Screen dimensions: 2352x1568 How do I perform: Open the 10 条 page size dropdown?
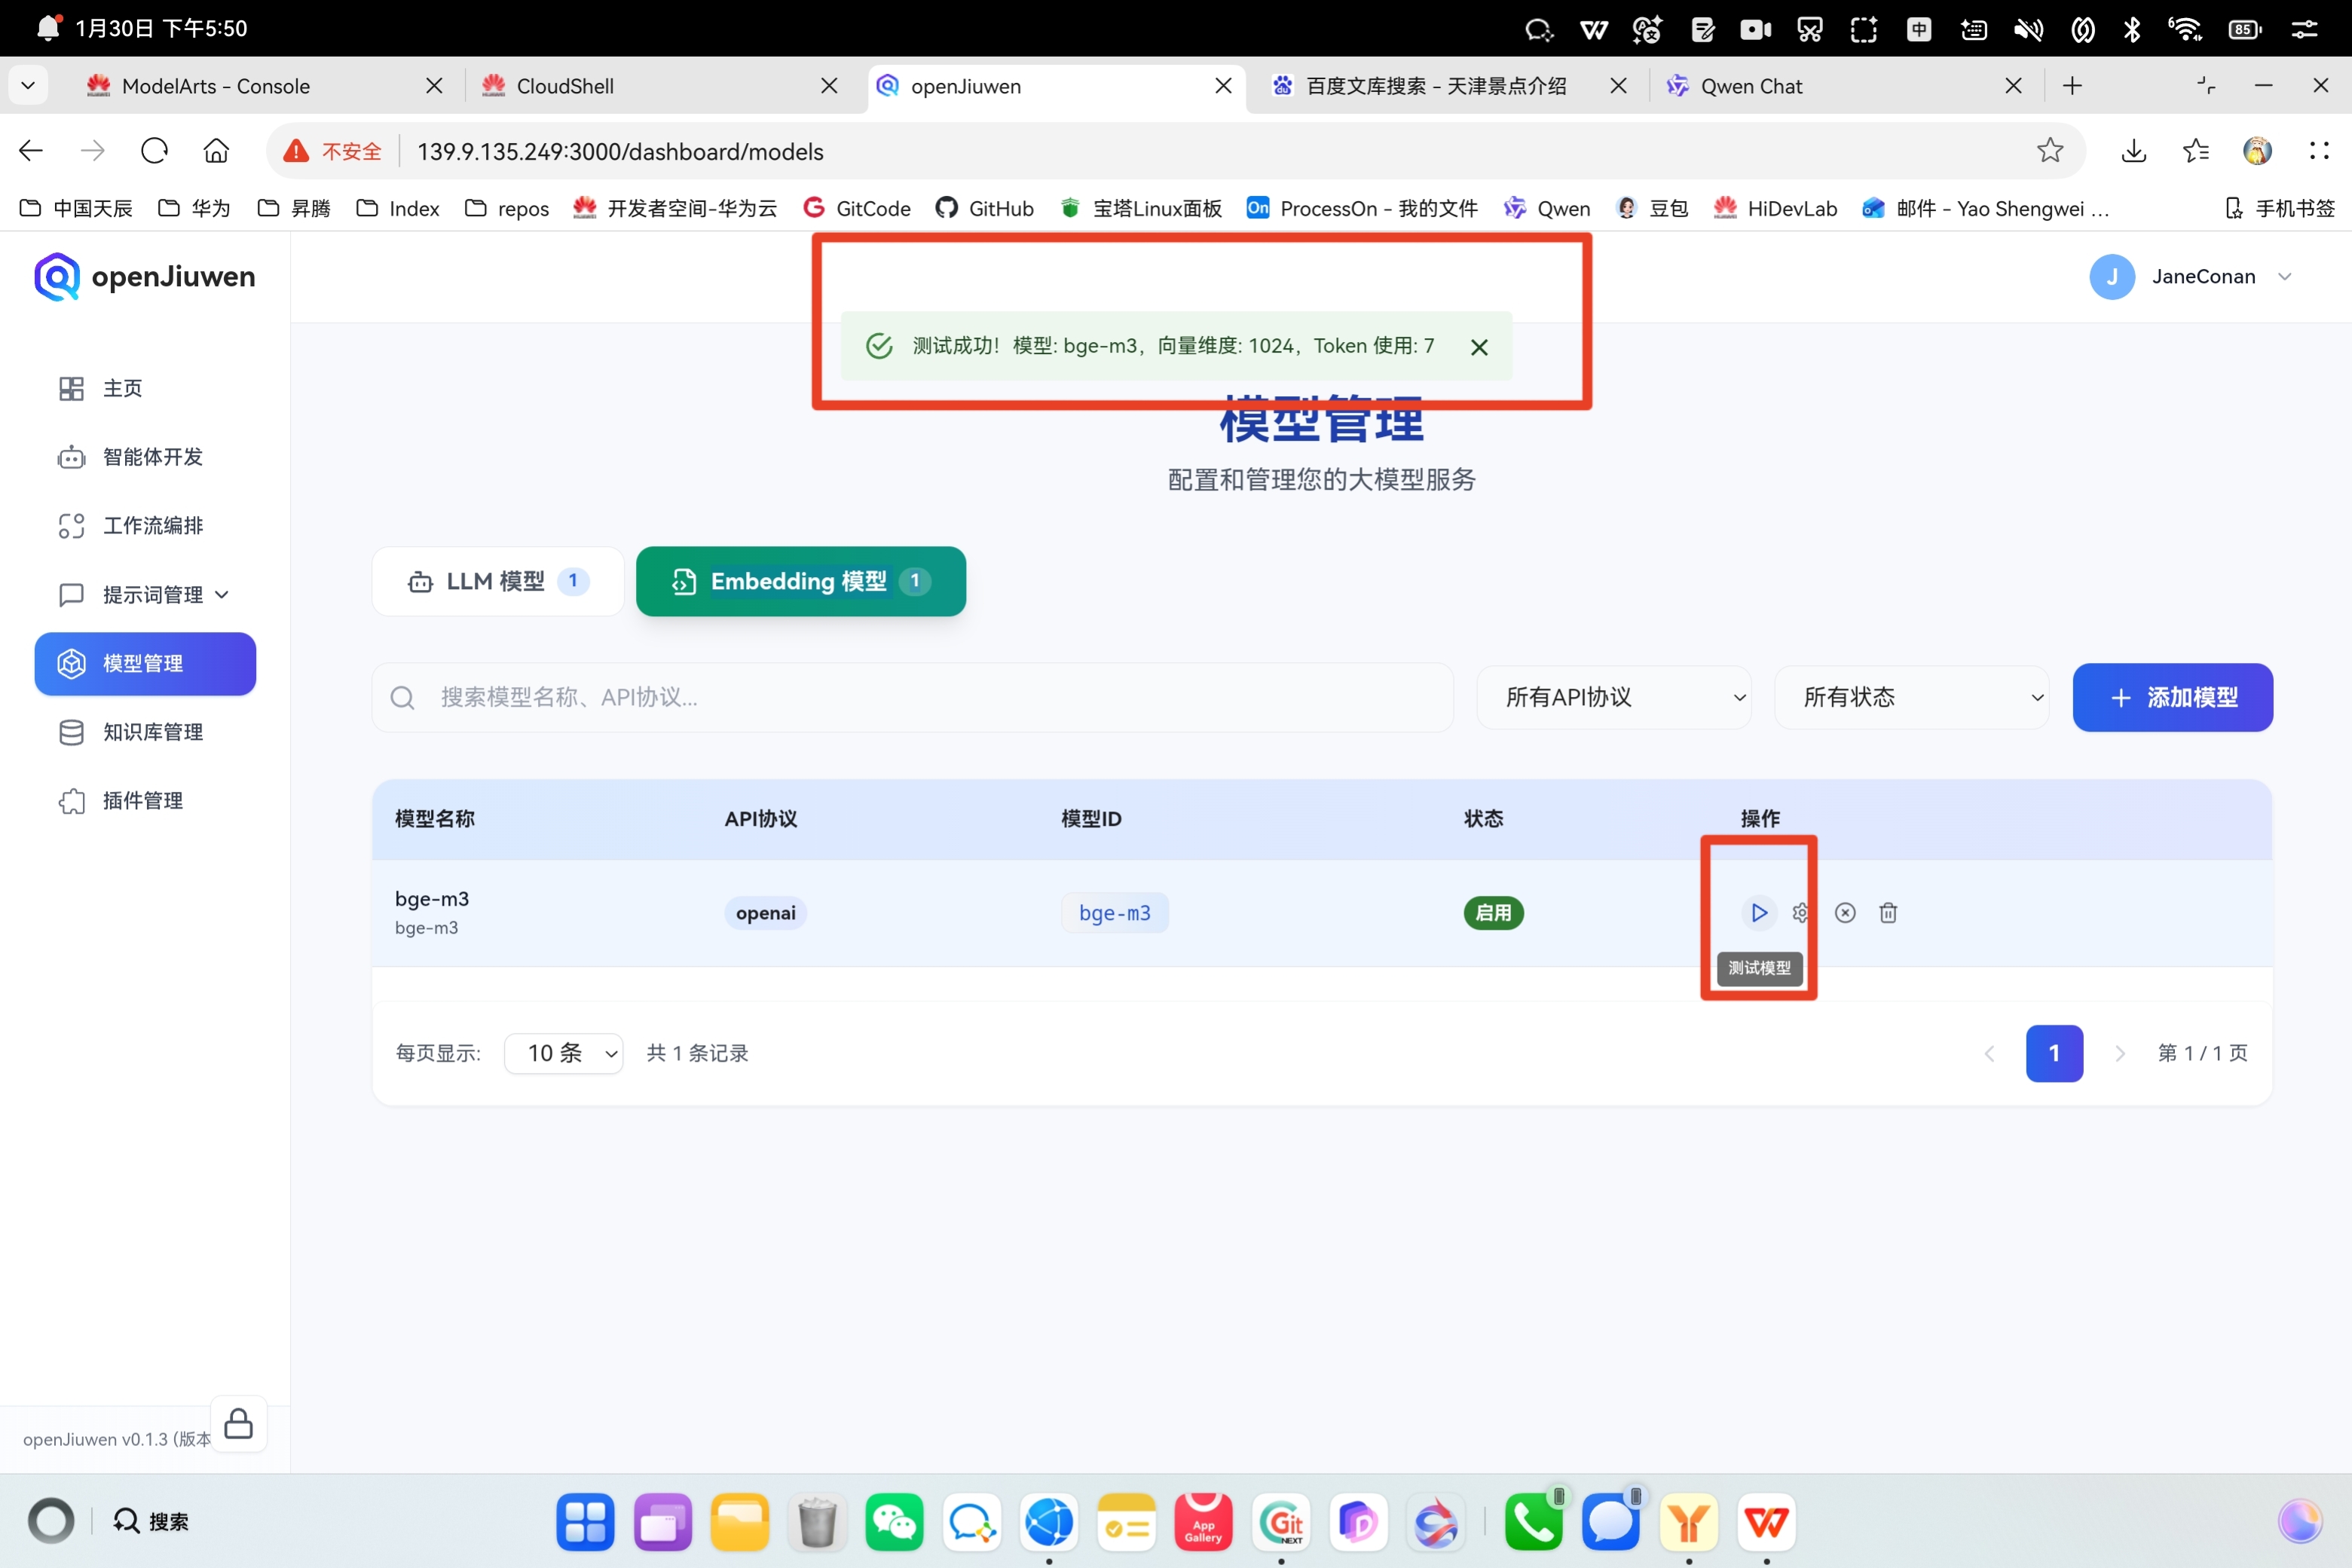point(563,1053)
